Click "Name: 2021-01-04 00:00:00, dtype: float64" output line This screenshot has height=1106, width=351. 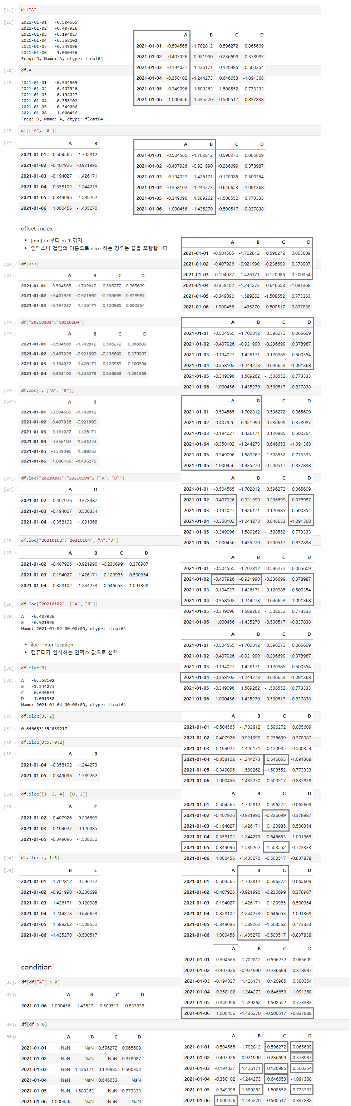tap(74, 705)
